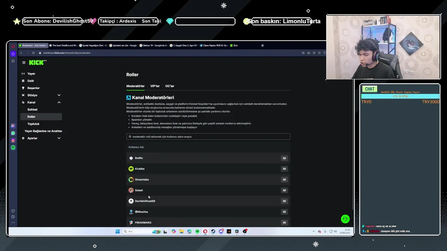Image resolution: width=447 pixels, height=251 pixels.
Task: Click the Gobell username
Action: 139,190
